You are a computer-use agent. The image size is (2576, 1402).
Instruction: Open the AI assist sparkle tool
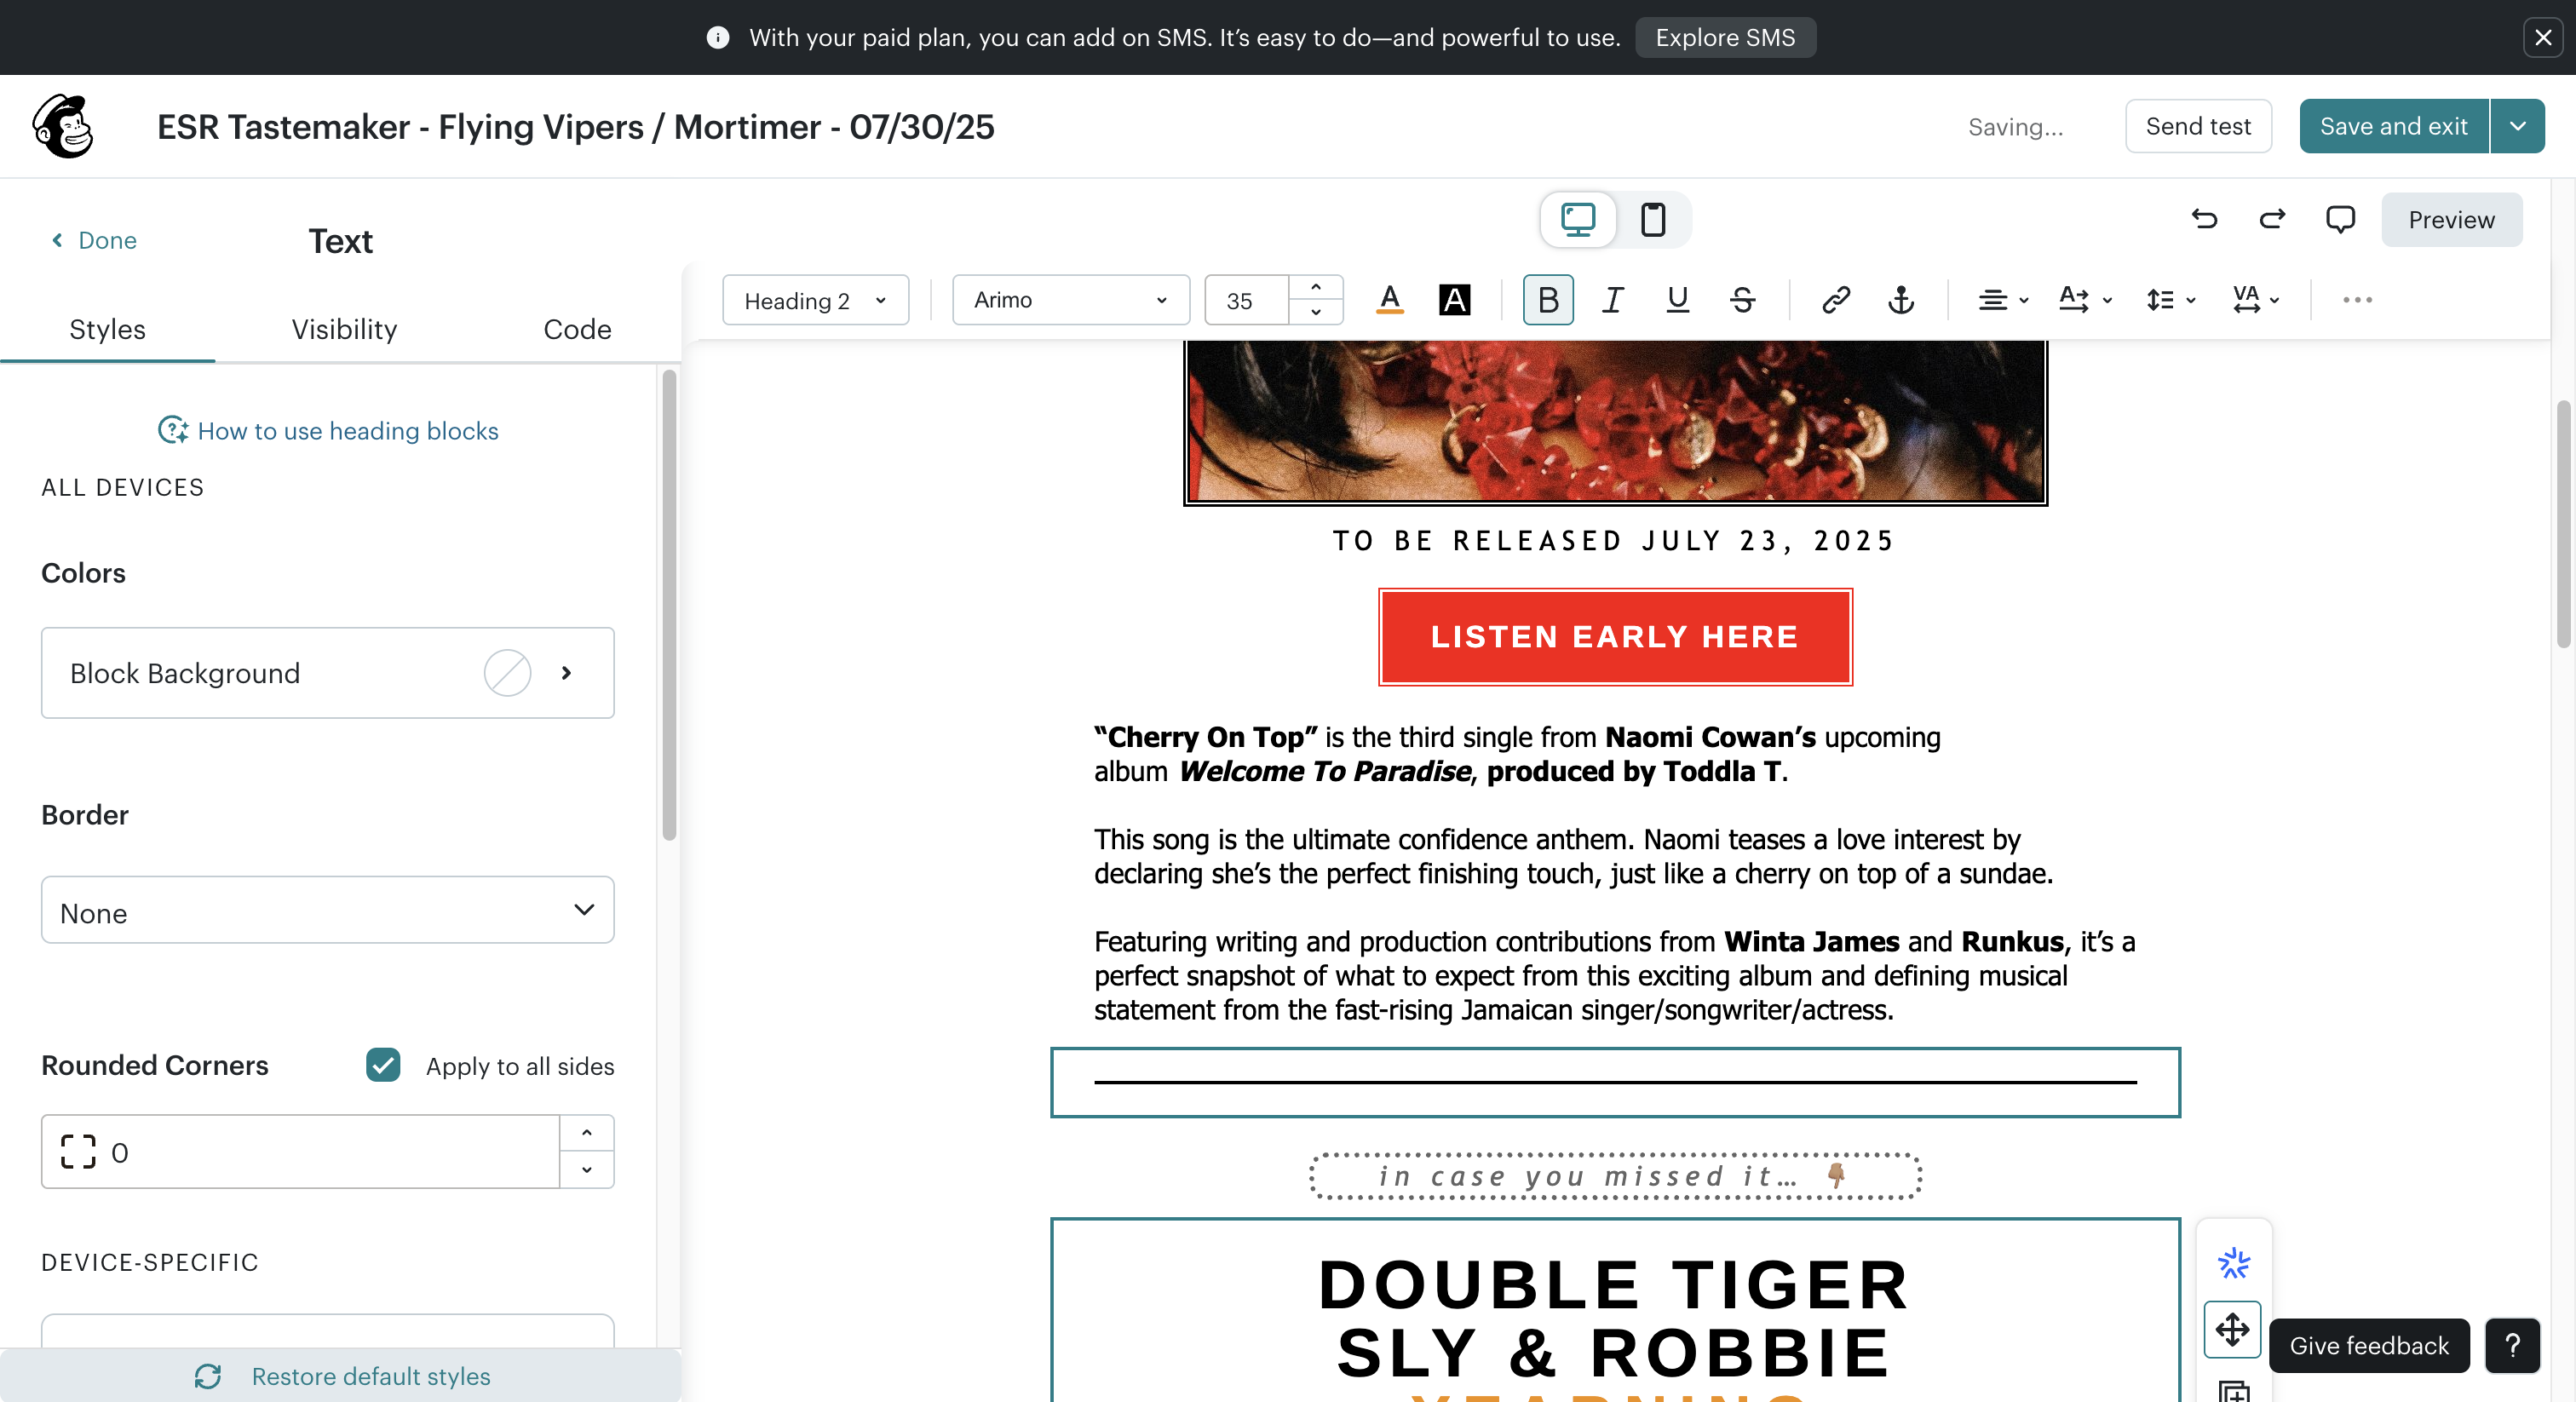[x=2233, y=1263]
